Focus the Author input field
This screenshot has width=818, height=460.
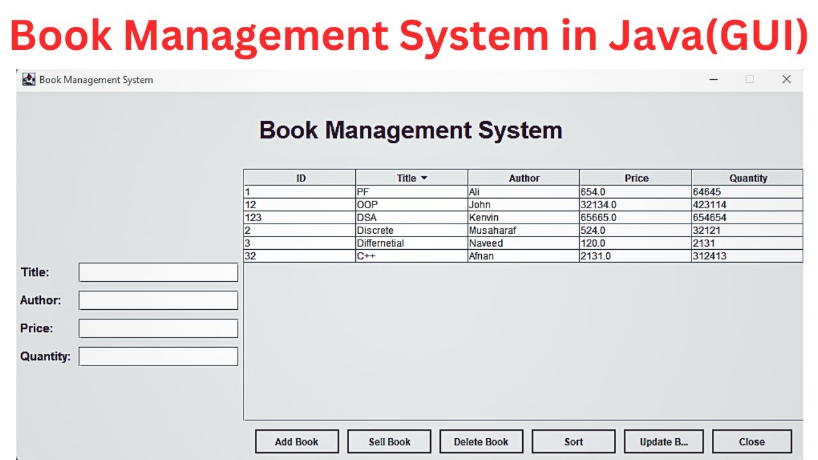pyautogui.click(x=158, y=300)
